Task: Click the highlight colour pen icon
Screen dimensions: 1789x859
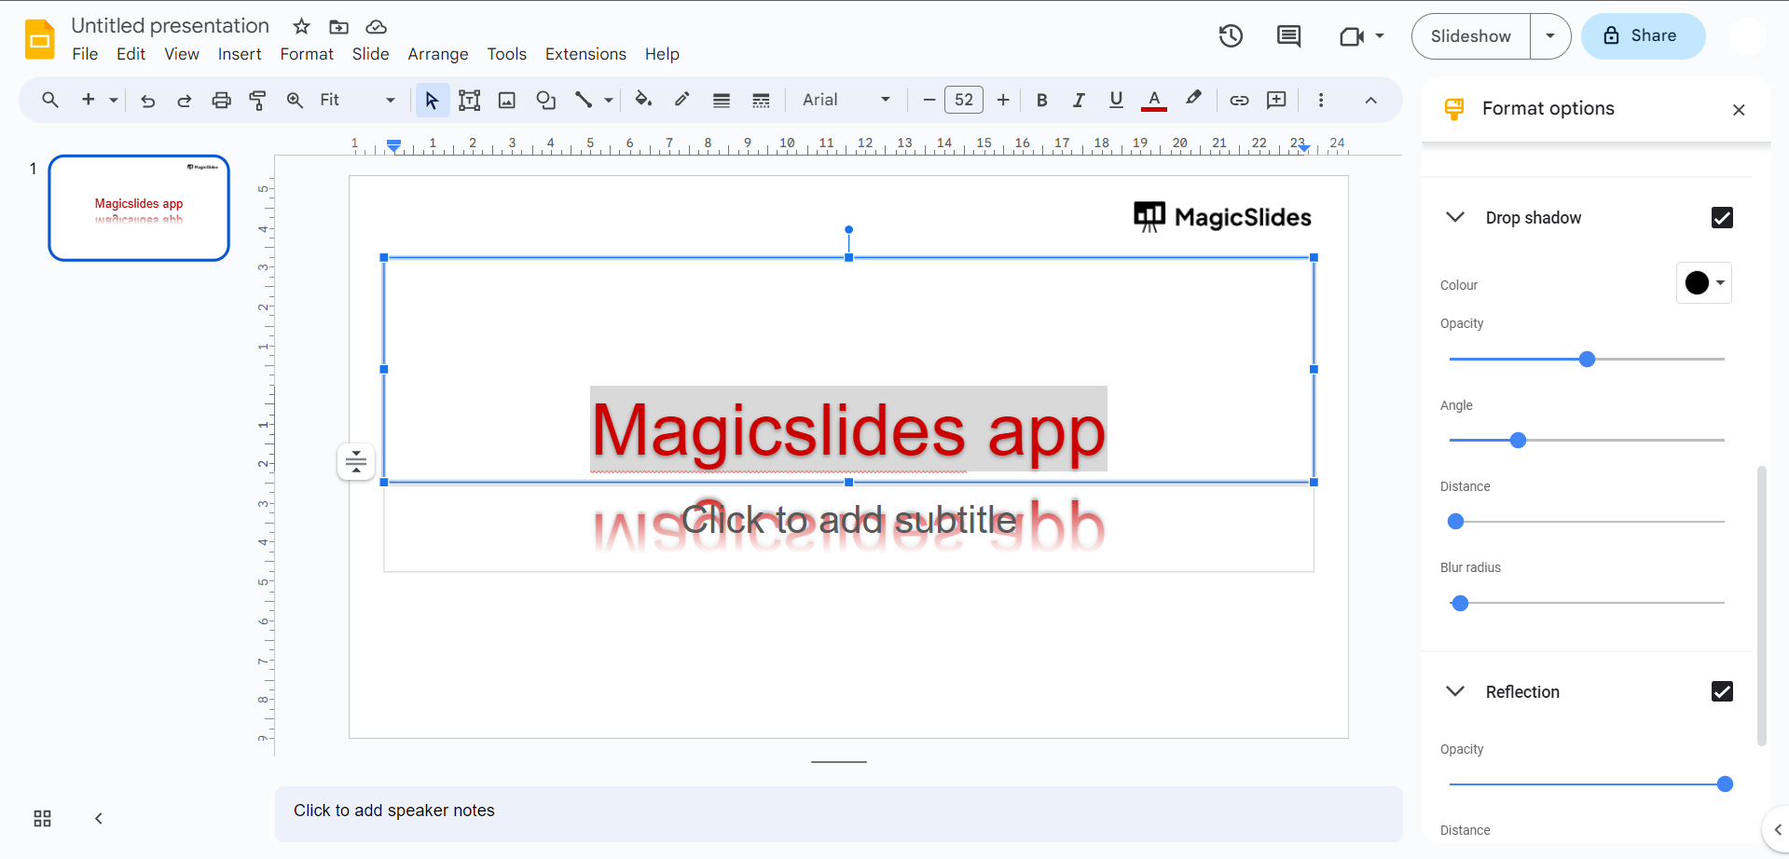Action: 1193,100
